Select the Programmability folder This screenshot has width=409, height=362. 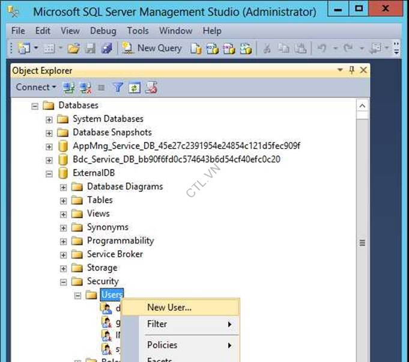click(120, 241)
